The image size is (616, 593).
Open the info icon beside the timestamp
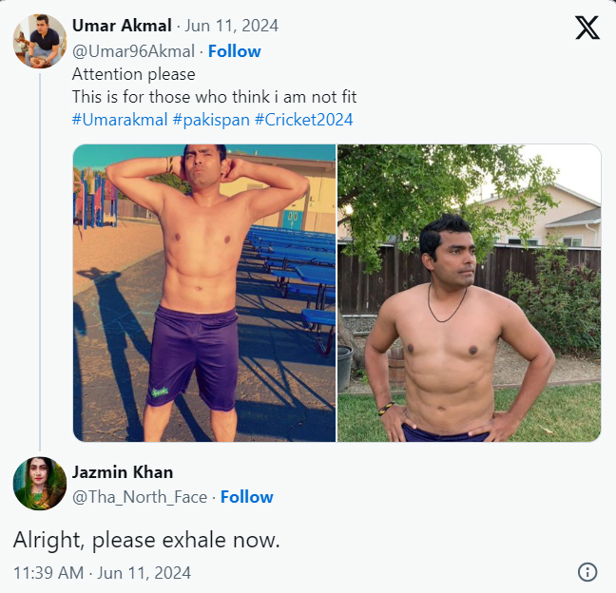(x=587, y=572)
